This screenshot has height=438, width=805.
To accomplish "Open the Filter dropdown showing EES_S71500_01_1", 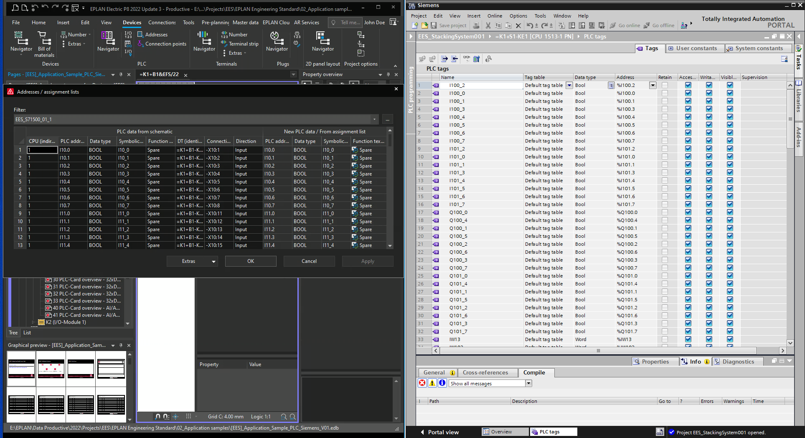I will click(374, 120).
